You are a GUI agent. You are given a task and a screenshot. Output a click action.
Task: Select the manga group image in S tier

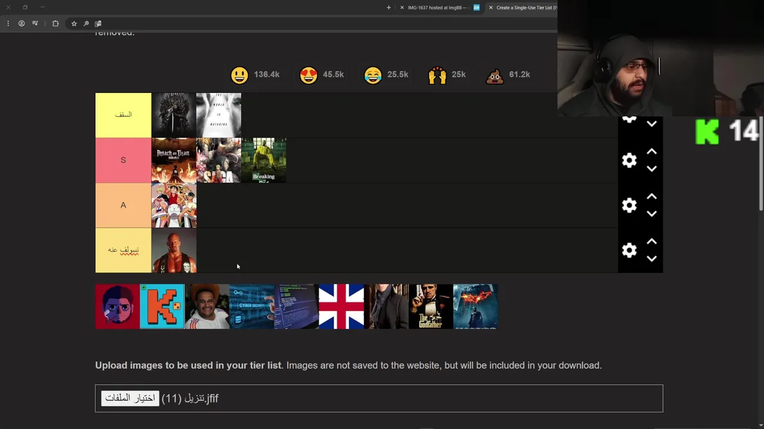pos(218,160)
